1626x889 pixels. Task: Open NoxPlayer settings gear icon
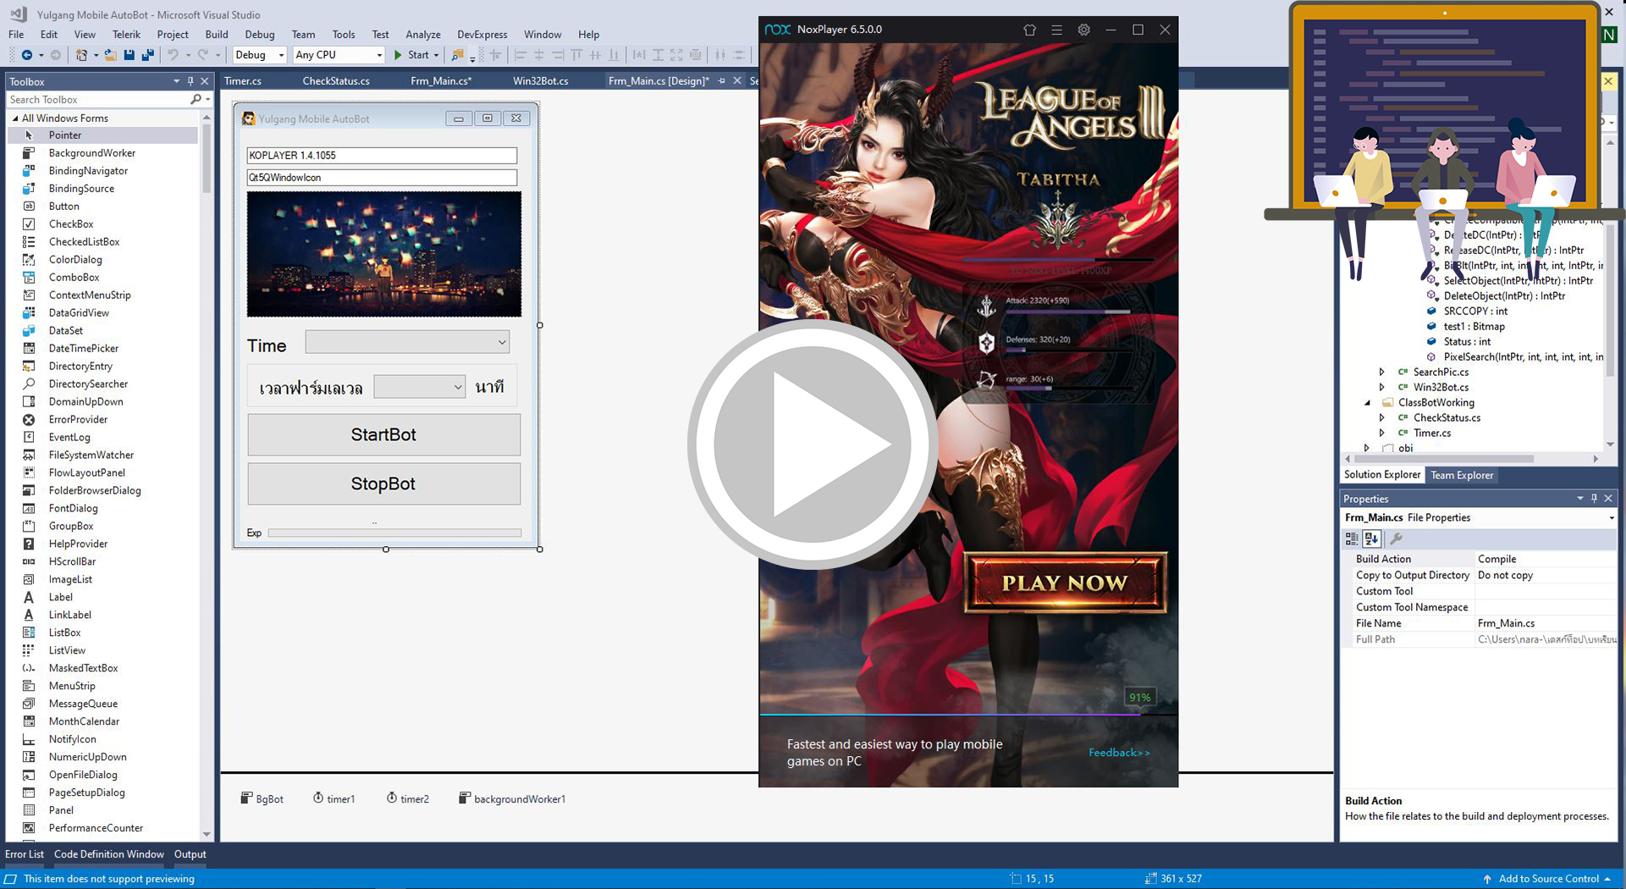(x=1083, y=30)
